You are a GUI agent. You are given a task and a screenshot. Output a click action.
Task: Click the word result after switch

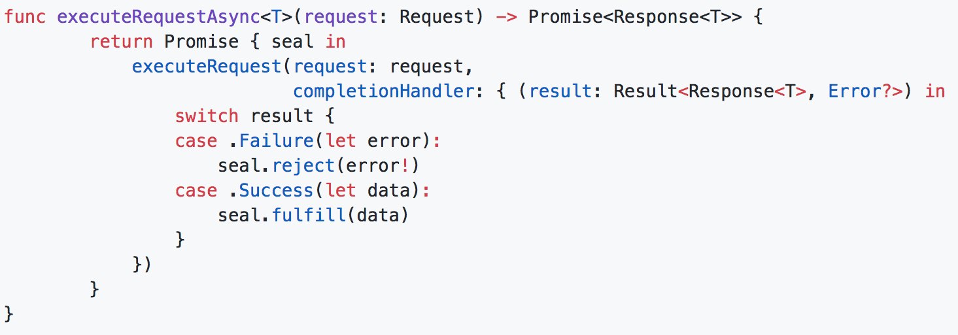click(282, 116)
